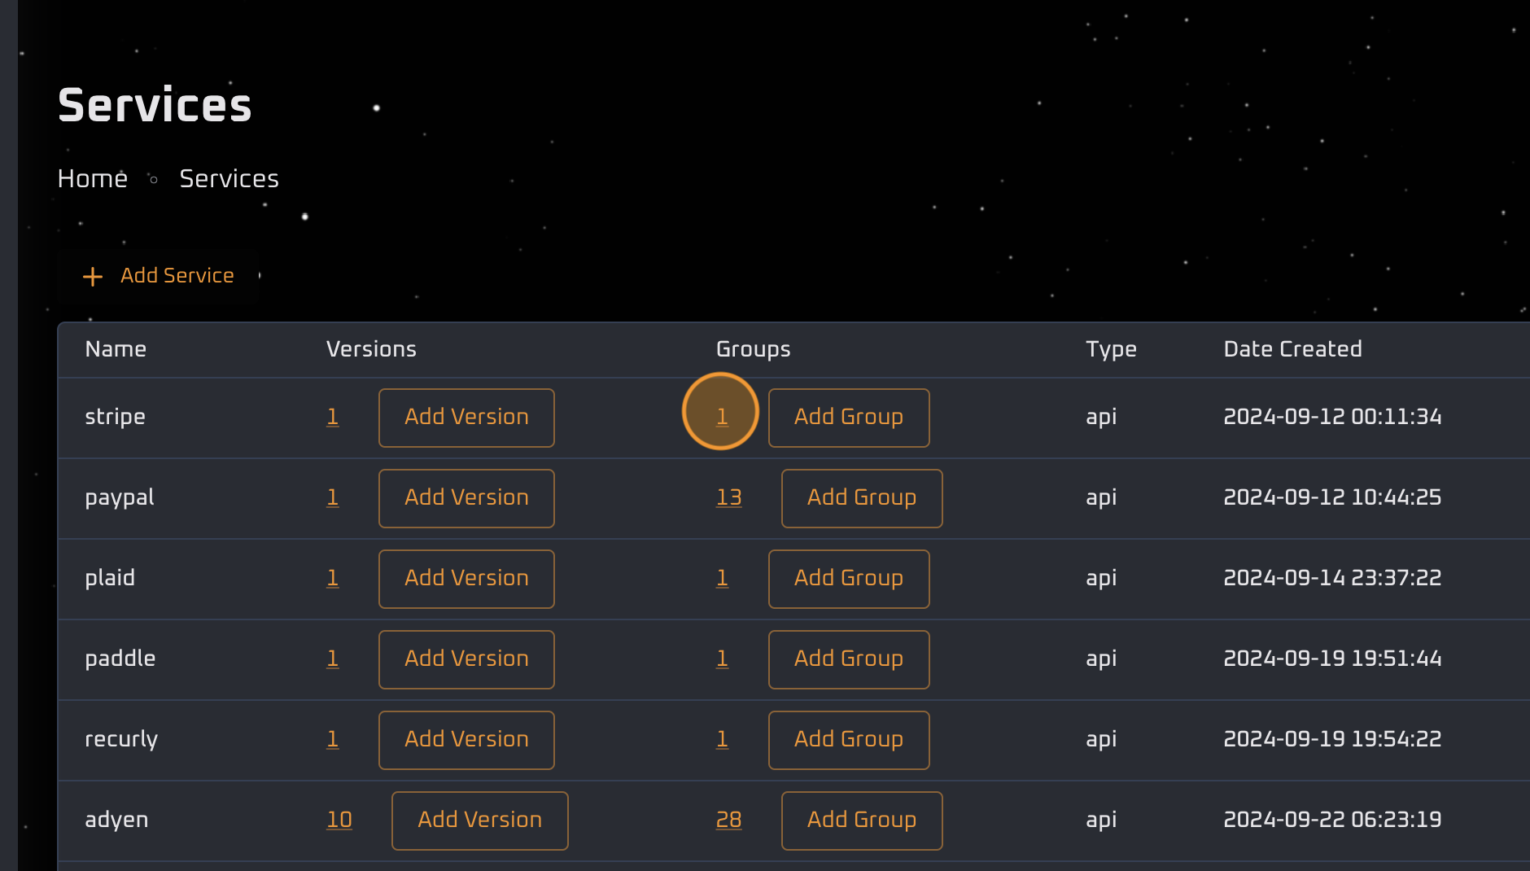Select the plaid service name
The height and width of the screenshot is (871, 1530).
point(110,578)
